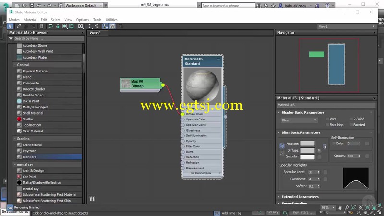Click the Set Key button
Viewport: 384px width, 216px height.
tap(273, 212)
